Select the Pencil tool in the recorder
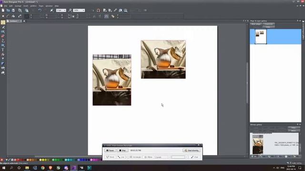Viewport: 305px width, 171px height. 110,157
